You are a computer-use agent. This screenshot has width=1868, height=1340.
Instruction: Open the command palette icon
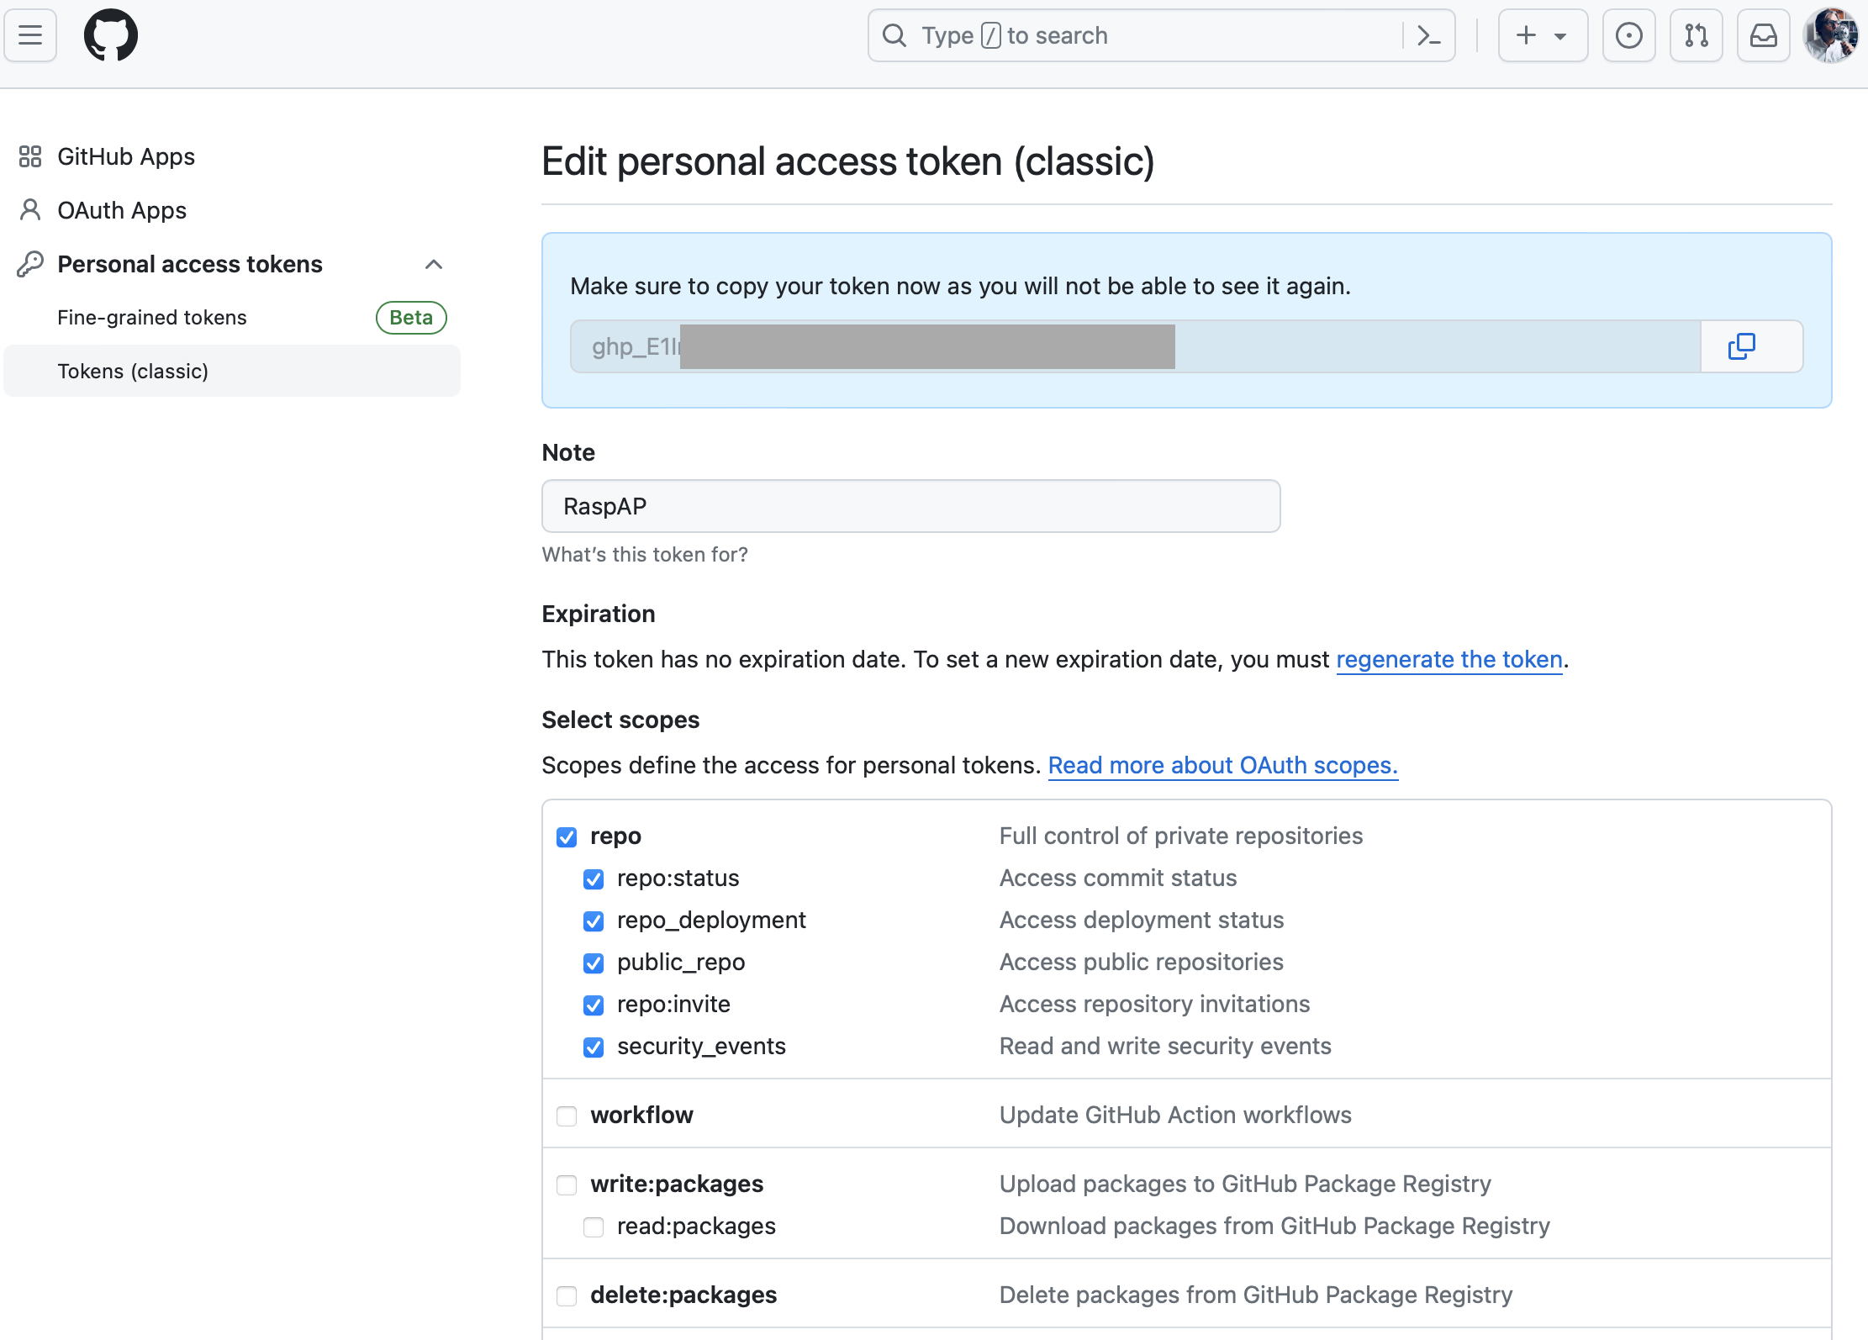click(x=1429, y=35)
